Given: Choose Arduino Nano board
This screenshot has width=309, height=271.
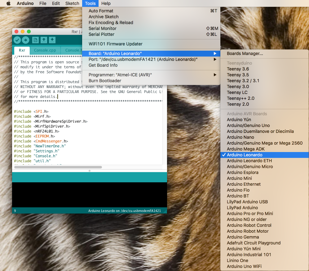Looking at the screenshot, I should (x=265, y=137).
